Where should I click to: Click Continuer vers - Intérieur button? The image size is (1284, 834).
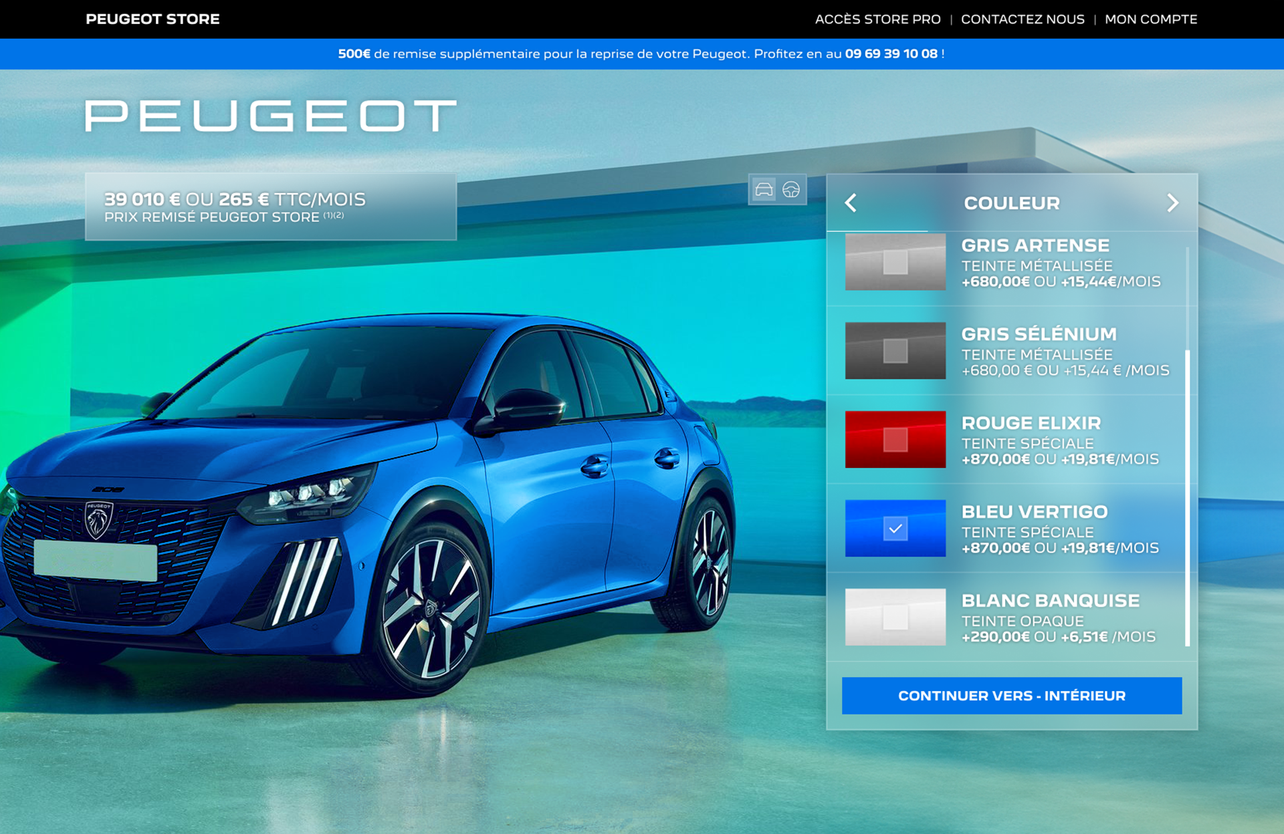pos(1011,696)
